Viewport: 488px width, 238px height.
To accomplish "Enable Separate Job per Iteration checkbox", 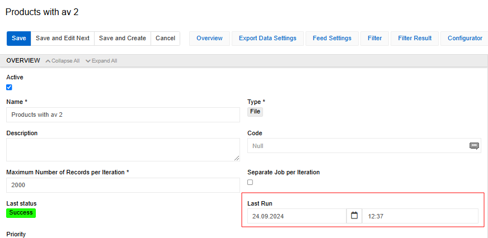I will pos(250,182).
